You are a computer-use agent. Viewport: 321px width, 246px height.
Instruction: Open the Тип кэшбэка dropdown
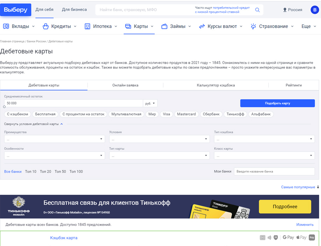click(264, 139)
